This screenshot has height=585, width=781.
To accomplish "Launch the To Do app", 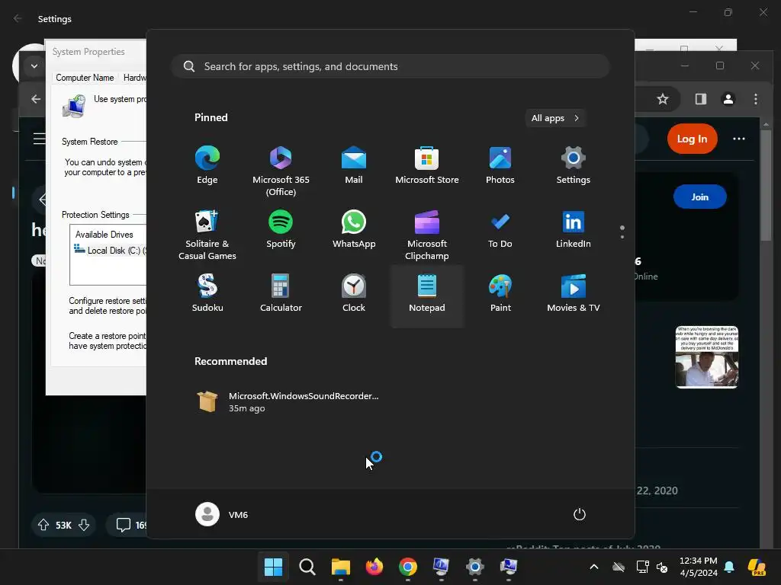I will (x=500, y=230).
